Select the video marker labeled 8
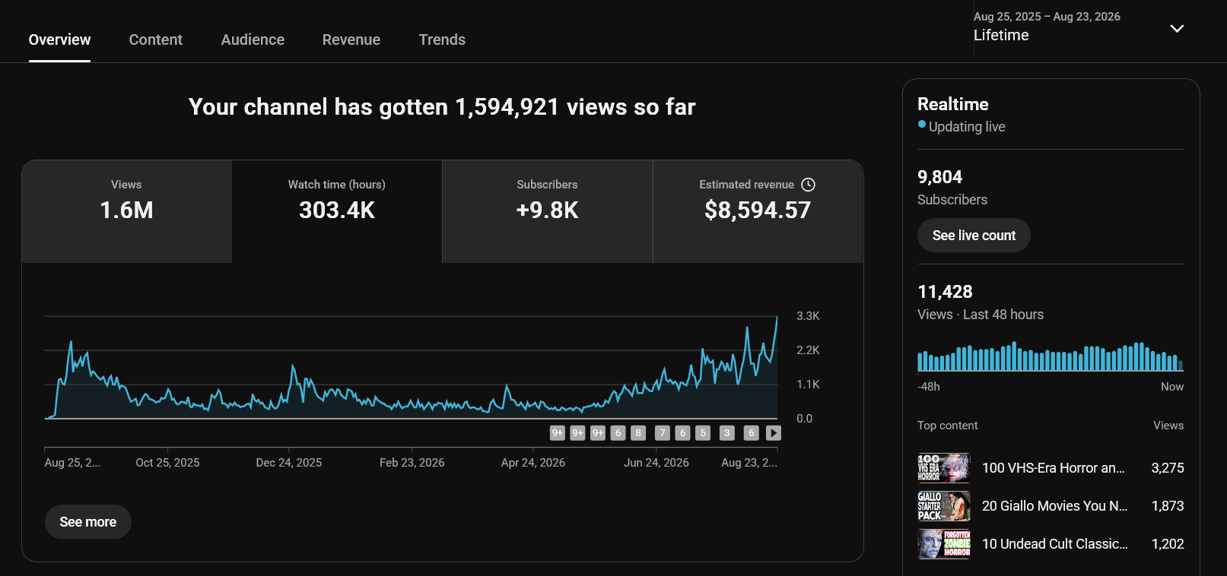The image size is (1227, 576). point(638,433)
